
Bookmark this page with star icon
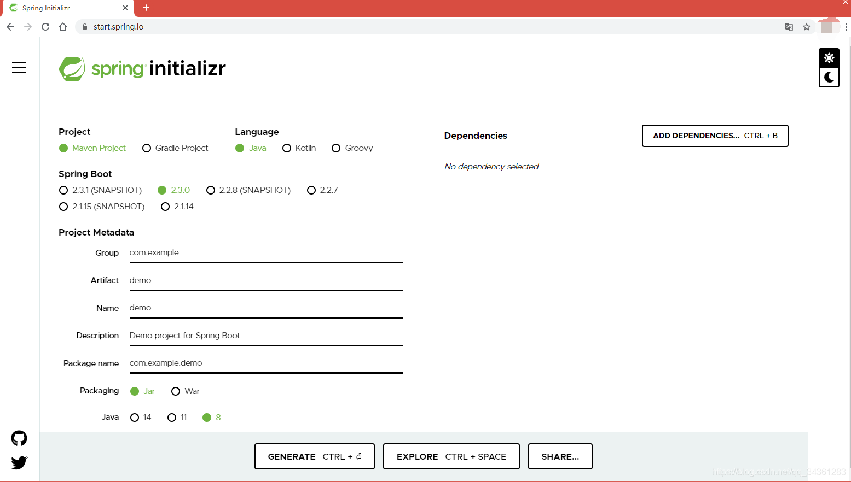click(807, 27)
